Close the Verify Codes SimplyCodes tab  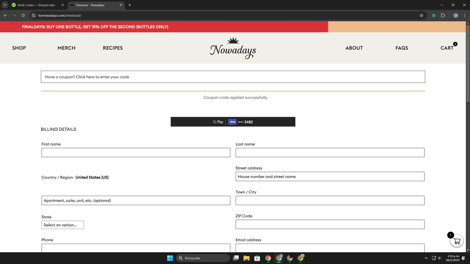pos(62,5)
